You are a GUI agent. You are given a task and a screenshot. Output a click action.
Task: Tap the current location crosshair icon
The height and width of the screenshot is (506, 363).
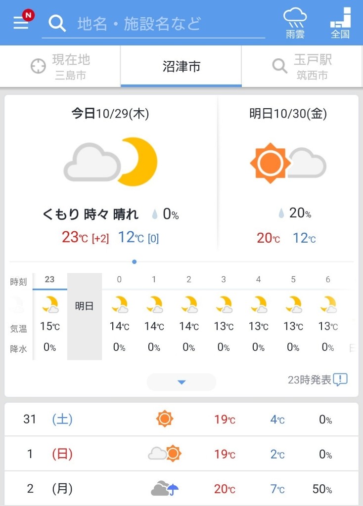point(38,66)
